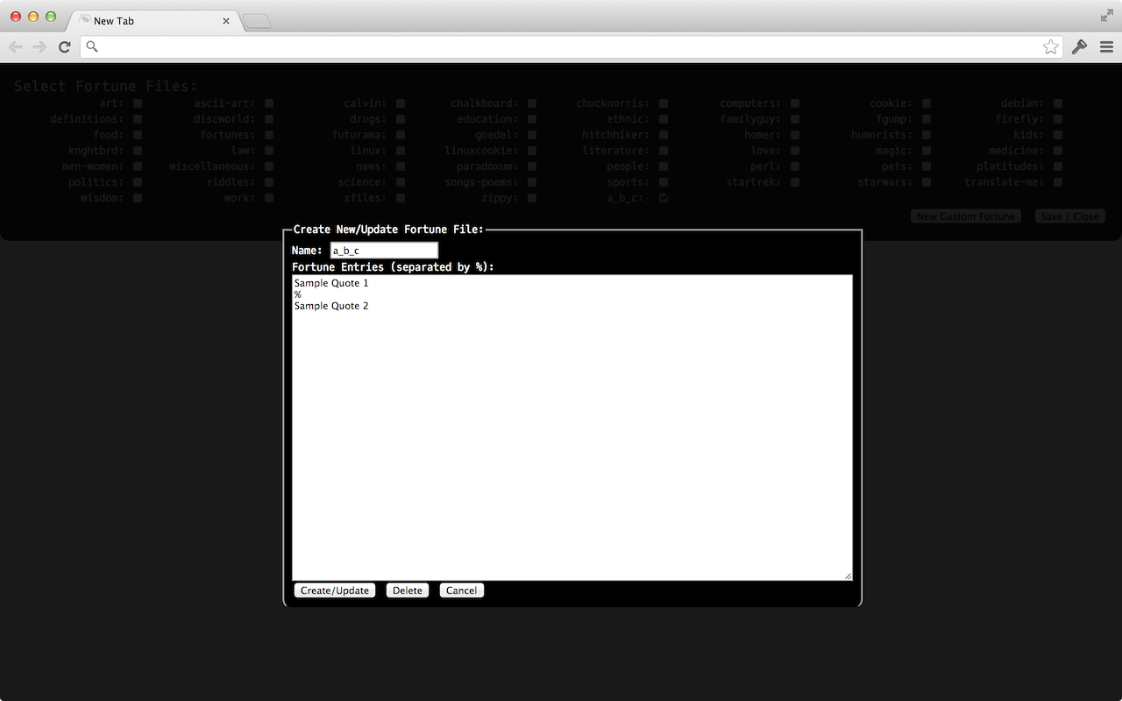Screen dimensions: 1122x701
Task: Click the 'Fortune Entries (separated by %):' label
Action: [393, 266]
